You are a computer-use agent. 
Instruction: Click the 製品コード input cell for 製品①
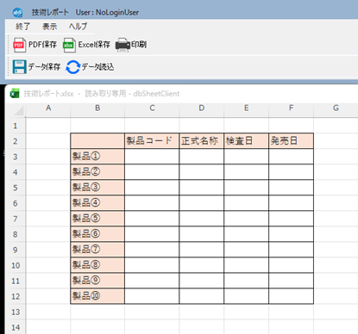click(x=152, y=157)
